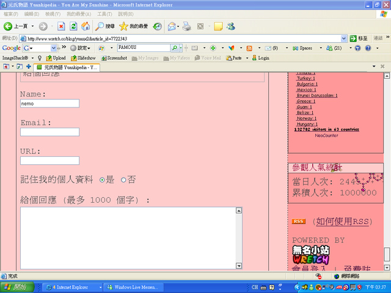The width and height of the screenshot is (391, 293).
Task: Click the 132782 visitors in 63 countries link
Action: coord(327,129)
